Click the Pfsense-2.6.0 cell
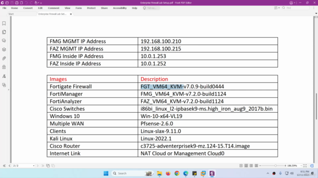Screen dimensions: 318x178 click(208, 124)
